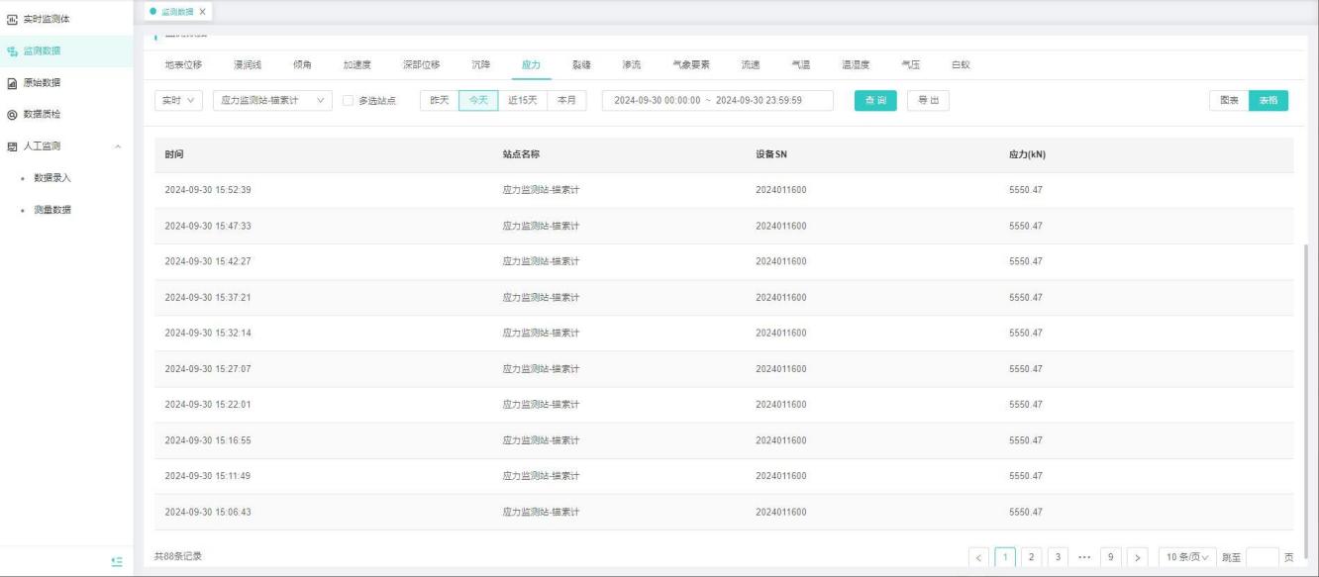Click the 实时监测体 sidebar icon
Screen dimensions: 1319x577
click(12, 19)
